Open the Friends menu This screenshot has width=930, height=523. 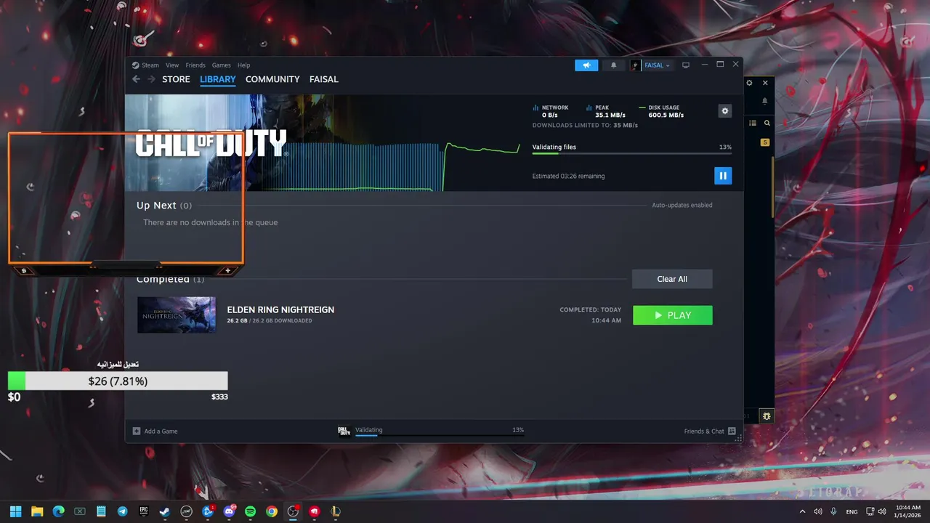pyautogui.click(x=195, y=65)
